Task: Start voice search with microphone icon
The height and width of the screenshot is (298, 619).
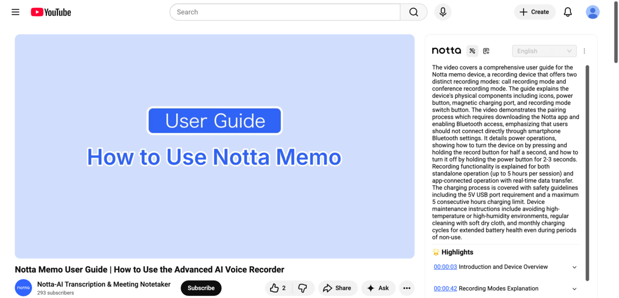Action: tap(443, 12)
